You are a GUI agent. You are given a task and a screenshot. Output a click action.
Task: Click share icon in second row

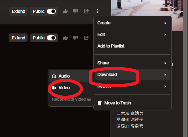click(86, 38)
